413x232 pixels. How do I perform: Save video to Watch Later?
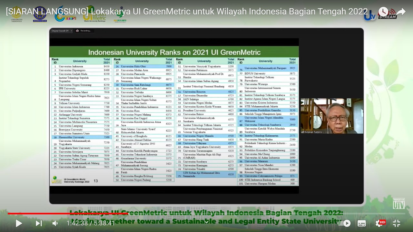tap(383, 12)
